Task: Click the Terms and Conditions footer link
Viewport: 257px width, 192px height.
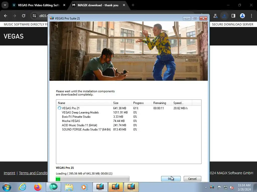Action: tap(33, 173)
